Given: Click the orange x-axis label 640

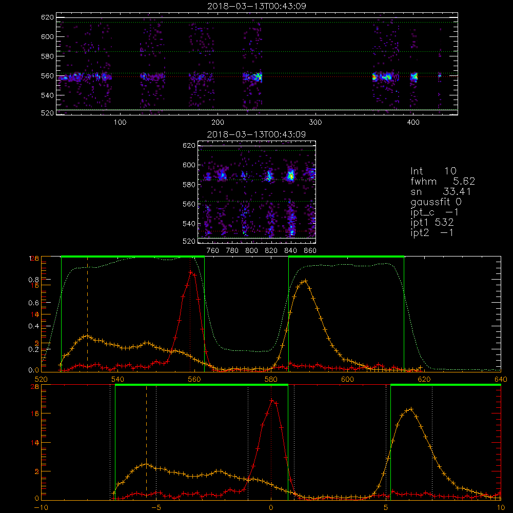Looking at the screenshot, I should 501,379.
